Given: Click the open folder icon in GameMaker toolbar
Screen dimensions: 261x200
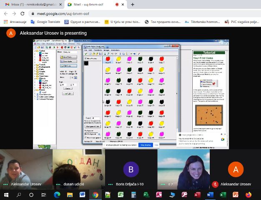Looking at the screenshot, I should coord(39,47).
